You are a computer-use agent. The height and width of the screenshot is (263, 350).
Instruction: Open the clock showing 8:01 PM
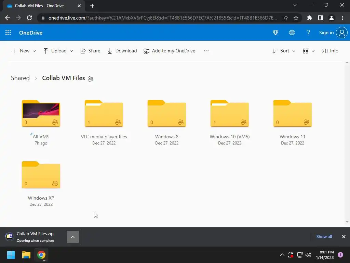(x=325, y=255)
